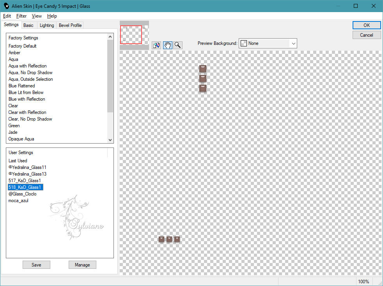Click the Factory Settings scrollbar thumb
The image size is (383, 286).
[110, 76]
